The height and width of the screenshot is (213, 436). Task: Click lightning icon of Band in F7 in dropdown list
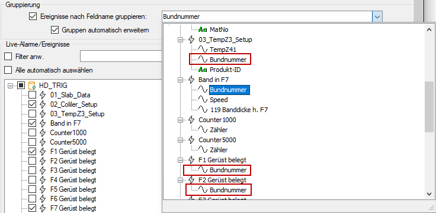click(191, 80)
